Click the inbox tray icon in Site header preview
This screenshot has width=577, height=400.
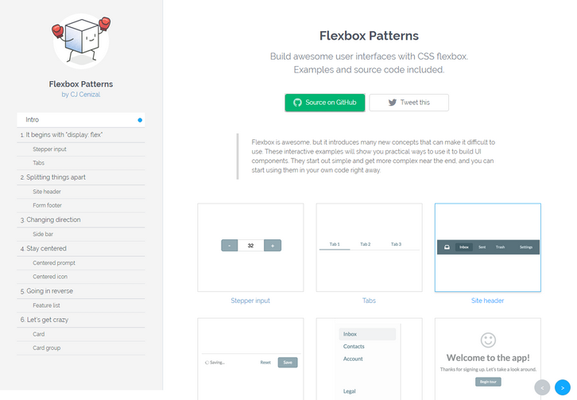point(447,247)
